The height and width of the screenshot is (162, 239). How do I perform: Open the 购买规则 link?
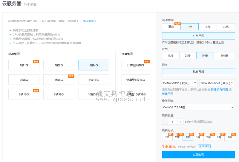pyautogui.click(x=89, y=21)
